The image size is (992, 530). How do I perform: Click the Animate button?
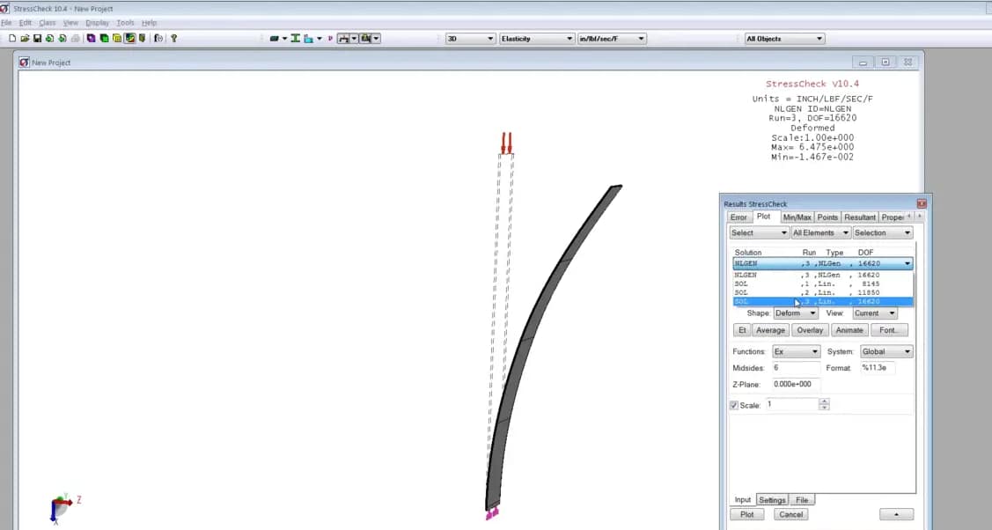[x=849, y=330]
